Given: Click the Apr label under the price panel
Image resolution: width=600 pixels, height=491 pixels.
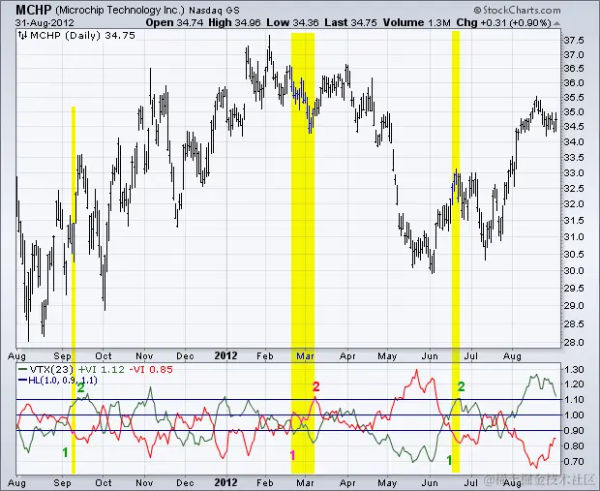Looking at the screenshot, I should point(347,356).
